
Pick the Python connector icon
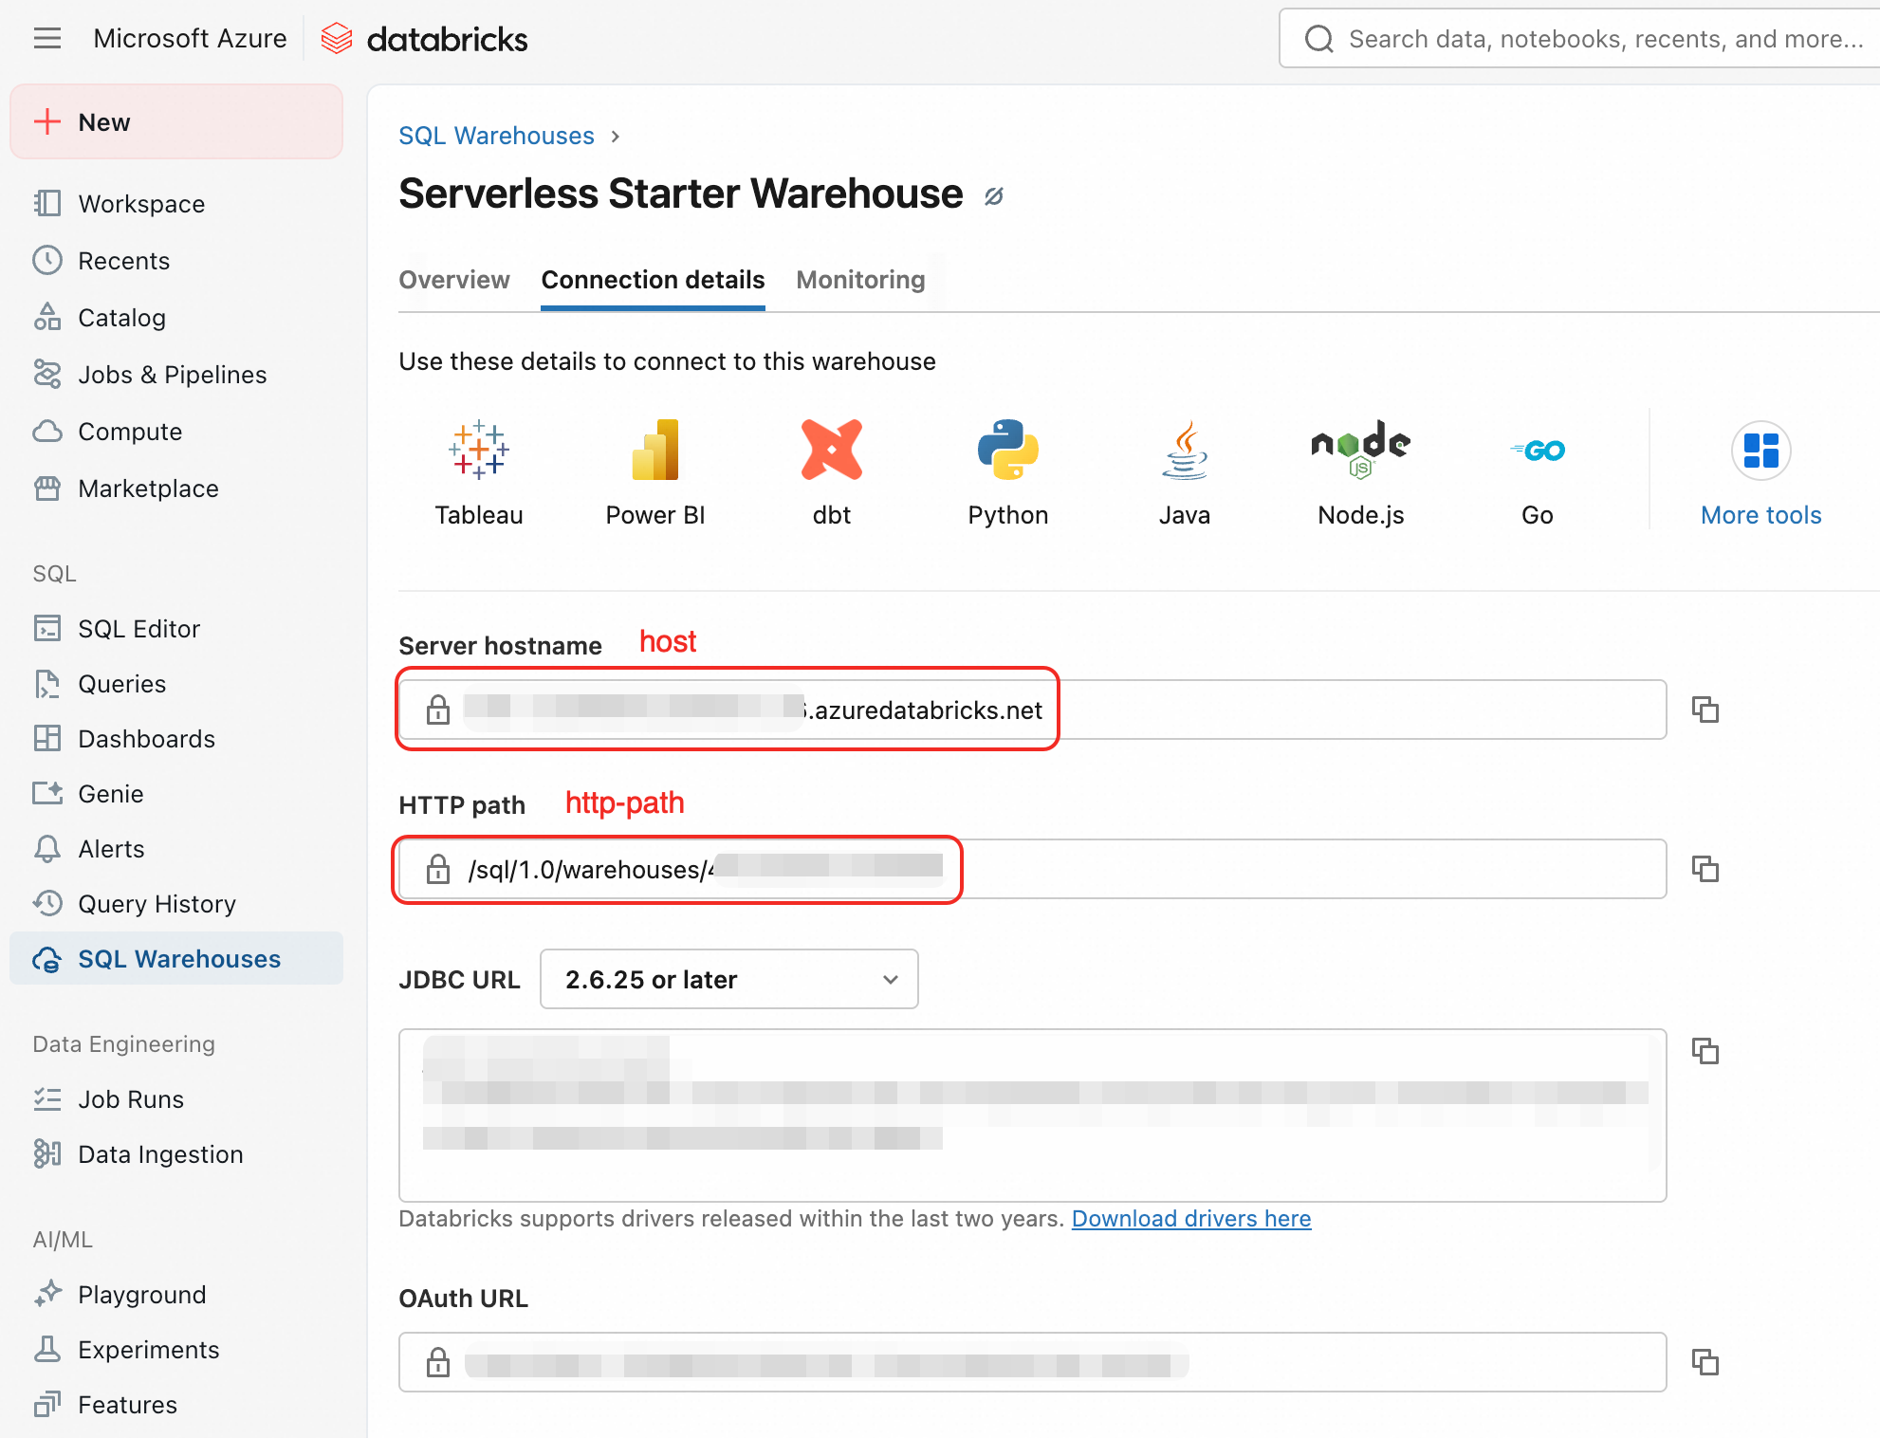pyautogui.click(x=1007, y=451)
